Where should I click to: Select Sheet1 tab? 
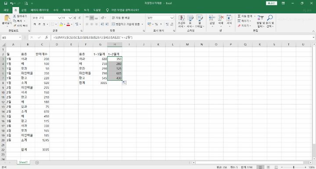pyautogui.click(x=23, y=162)
